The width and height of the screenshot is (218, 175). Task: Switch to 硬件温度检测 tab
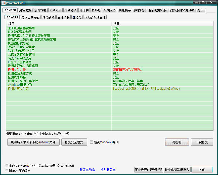pyautogui.click(x=158, y=10)
